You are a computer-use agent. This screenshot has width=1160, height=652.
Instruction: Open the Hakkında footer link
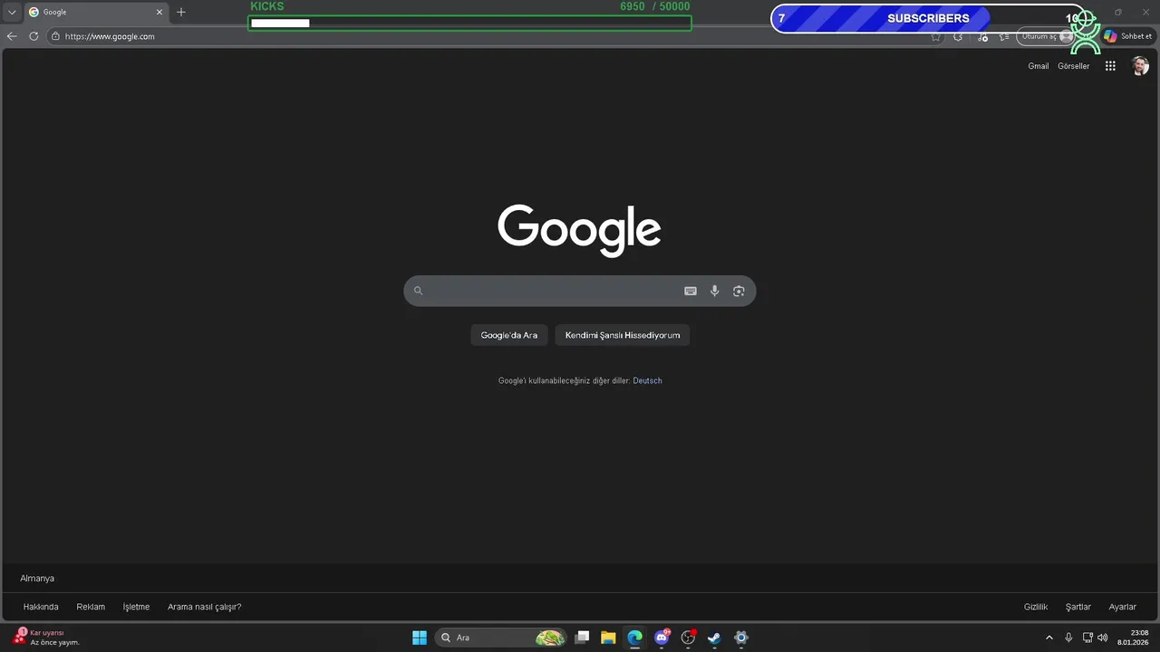pos(41,607)
